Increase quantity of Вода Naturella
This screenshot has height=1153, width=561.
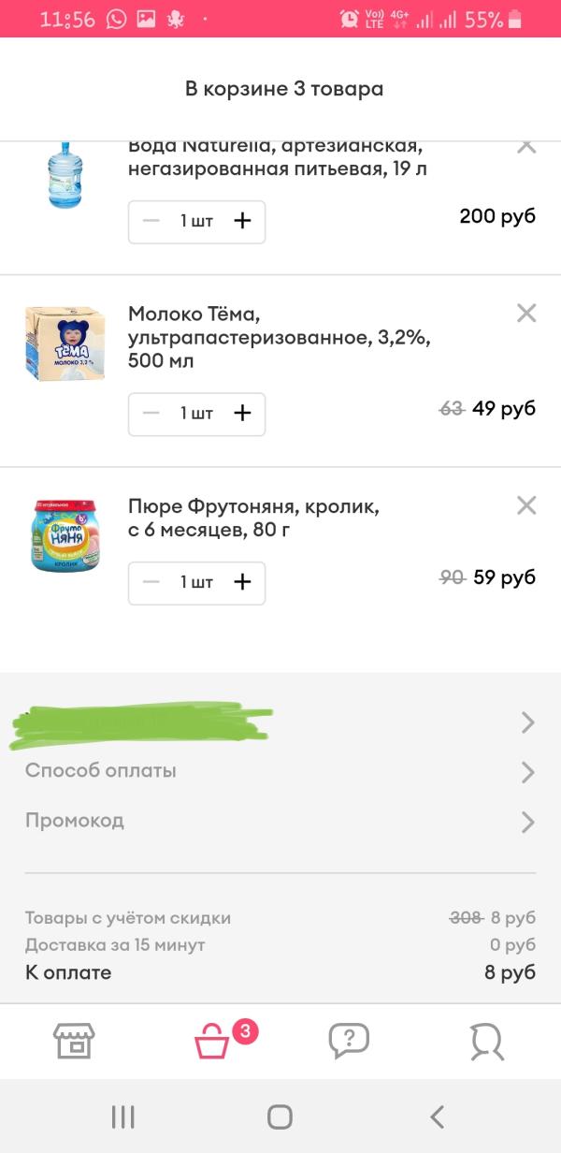[243, 221]
